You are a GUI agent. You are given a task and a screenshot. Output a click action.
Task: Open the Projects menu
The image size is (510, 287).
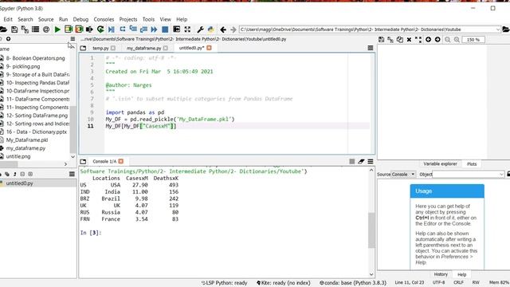coord(128,19)
